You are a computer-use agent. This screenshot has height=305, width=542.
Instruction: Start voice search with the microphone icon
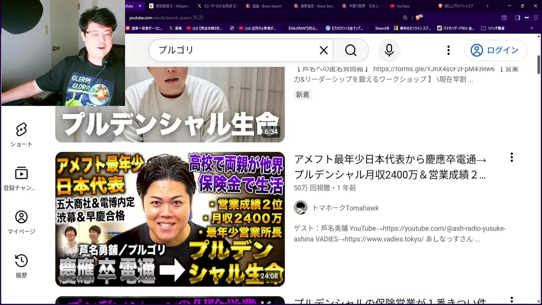[x=389, y=50]
